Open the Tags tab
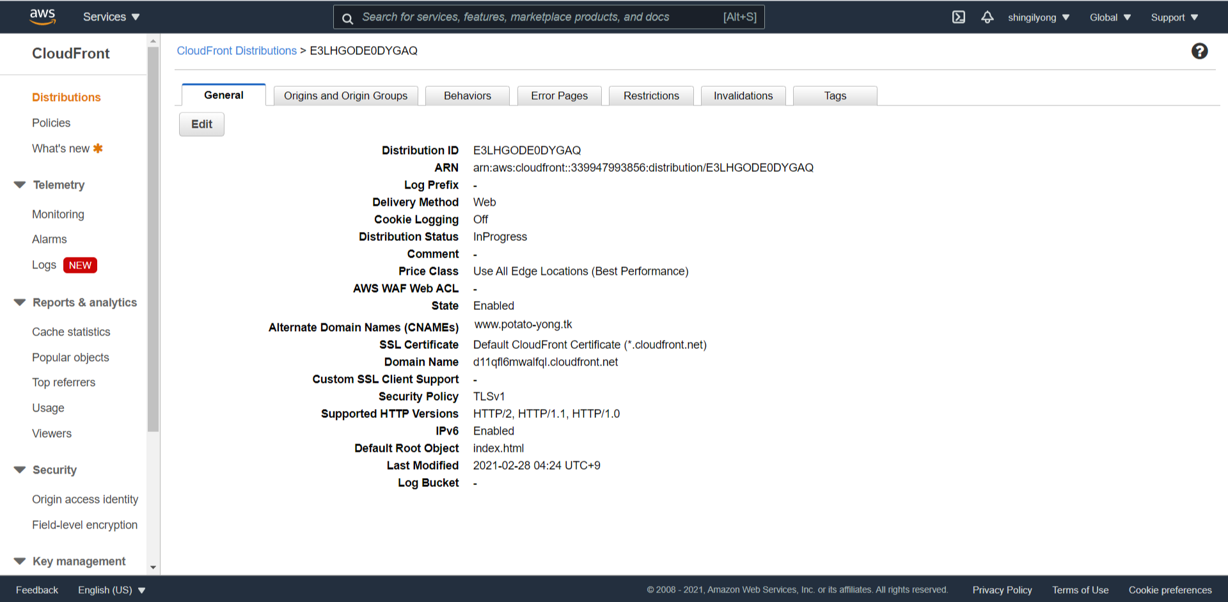The width and height of the screenshot is (1228, 602). pos(835,96)
